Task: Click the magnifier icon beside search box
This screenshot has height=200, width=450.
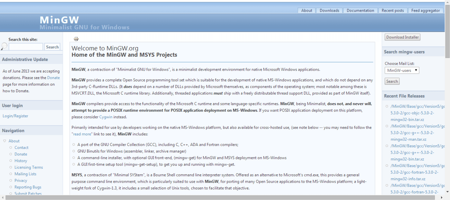Action: tap(4, 46)
